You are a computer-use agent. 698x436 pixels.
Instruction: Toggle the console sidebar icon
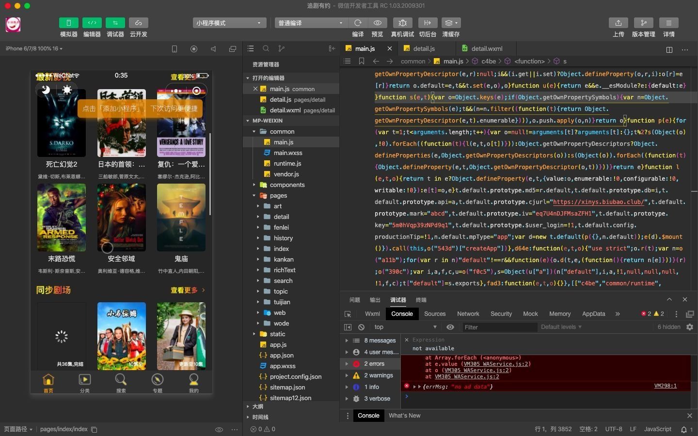[348, 327]
